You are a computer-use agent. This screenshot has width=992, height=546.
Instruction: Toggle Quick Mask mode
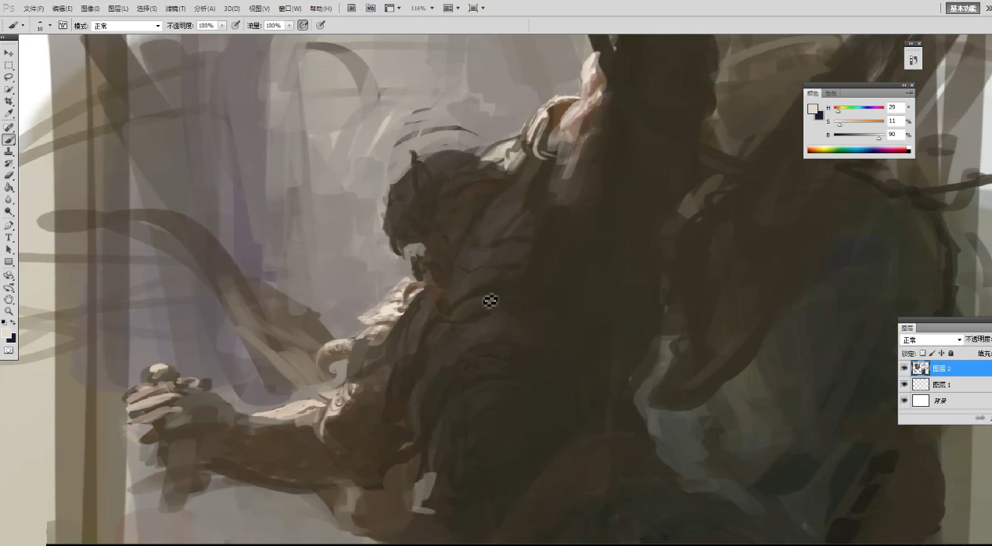9,350
